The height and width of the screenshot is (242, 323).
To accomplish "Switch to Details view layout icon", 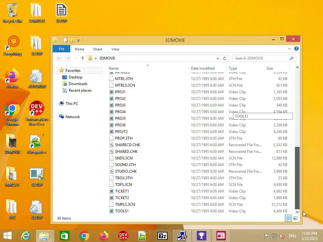I will pos(288,218).
